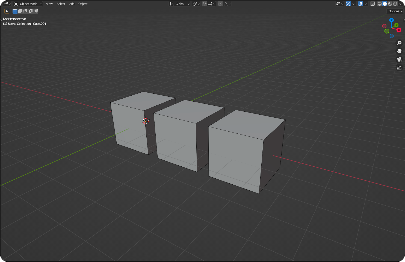Click the negative Y axis circle on gizmo
The image size is (405, 262).
[x=387, y=31]
